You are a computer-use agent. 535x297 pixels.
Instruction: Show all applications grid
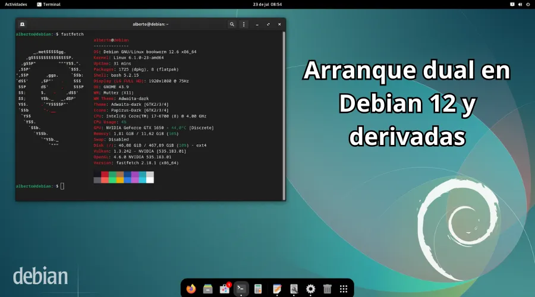(x=344, y=289)
